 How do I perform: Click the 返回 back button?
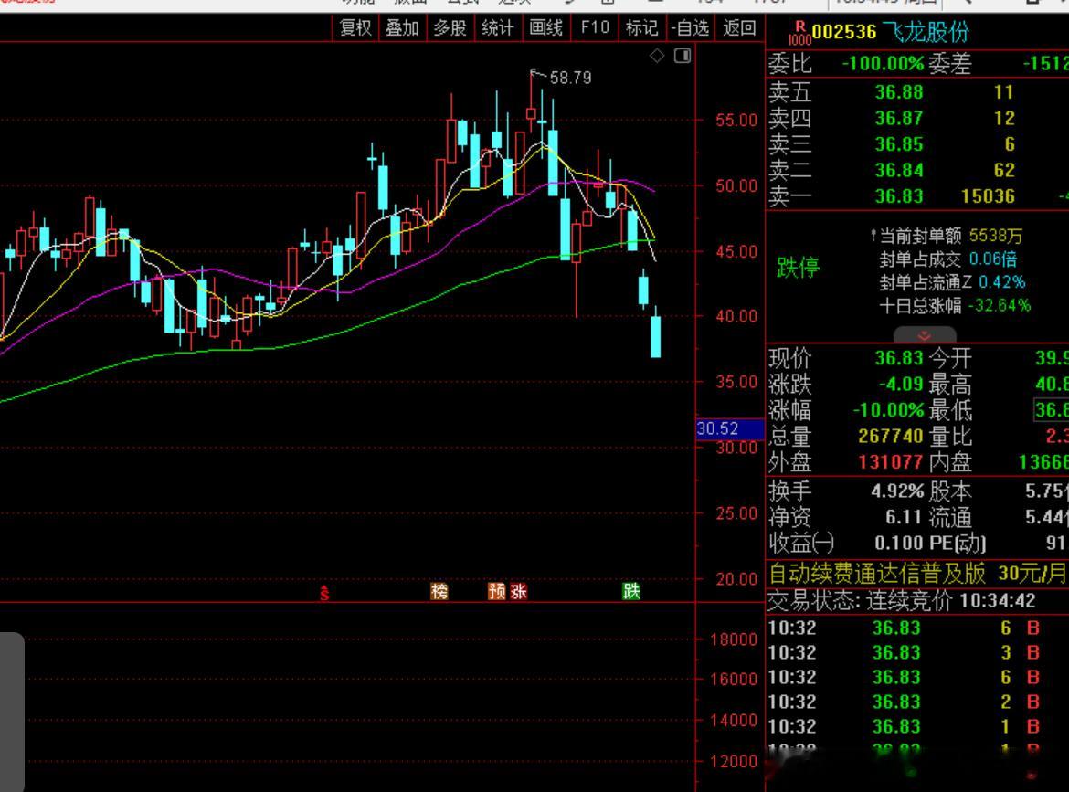(739, 28)
